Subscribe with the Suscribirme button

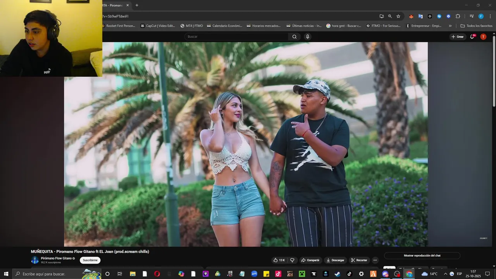click(90, 260)
